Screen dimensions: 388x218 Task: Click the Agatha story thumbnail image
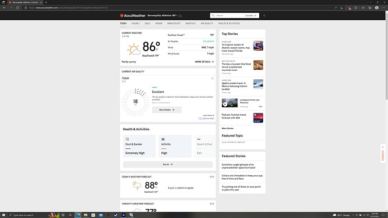point(258,84)
